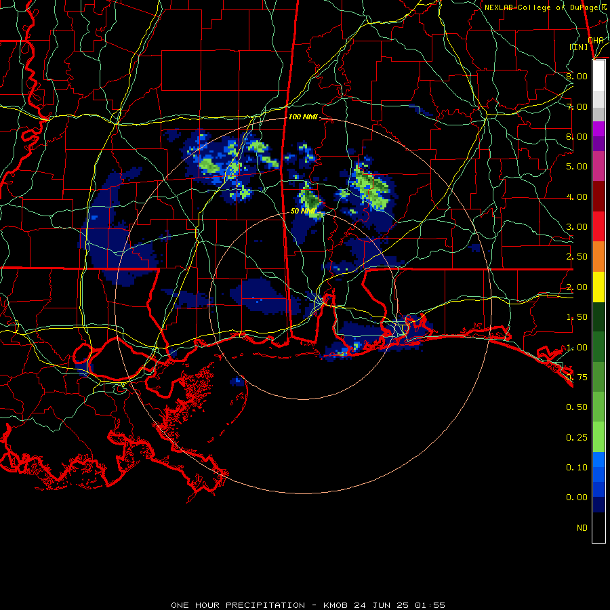Click the 2.50 legend value

pyautogui.click(x=577, y=257)
